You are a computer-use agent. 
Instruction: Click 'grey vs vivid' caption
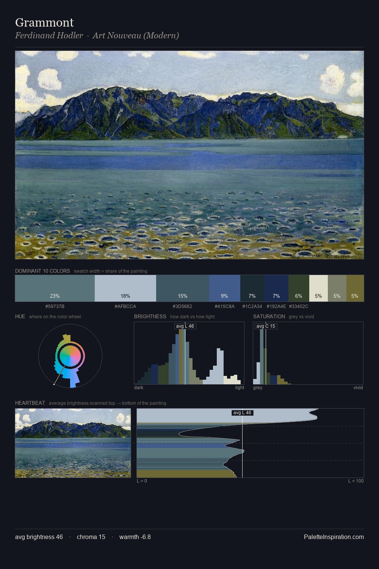(301, 317)
